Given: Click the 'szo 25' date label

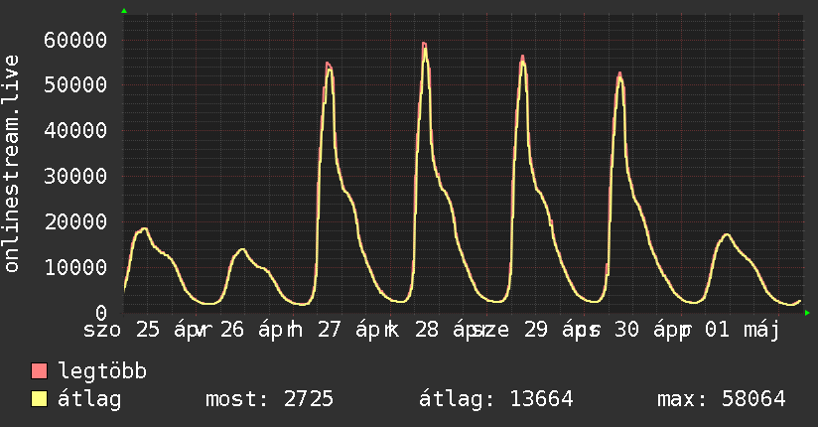Looking at the screenshot, I should 121,330.
